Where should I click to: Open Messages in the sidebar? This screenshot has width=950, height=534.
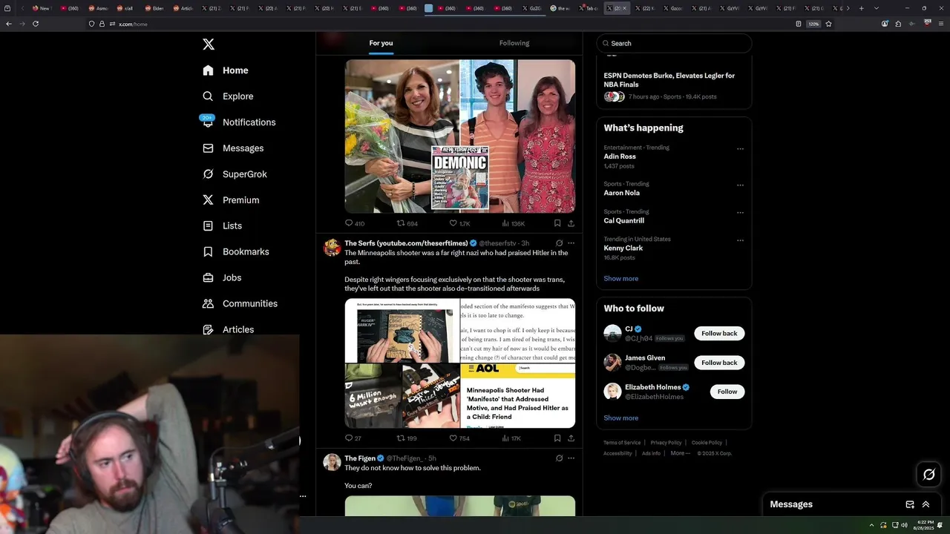click(x=233, y=148)
